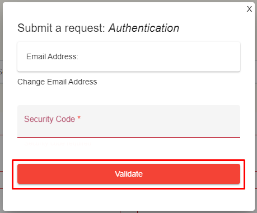Click the Validate button
The width and height of the screenshot is (257, 213).
coord(129,174)
